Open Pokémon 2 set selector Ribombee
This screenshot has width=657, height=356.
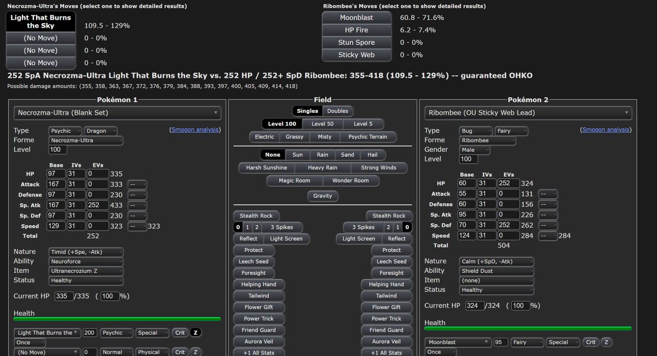pos(528,113)
